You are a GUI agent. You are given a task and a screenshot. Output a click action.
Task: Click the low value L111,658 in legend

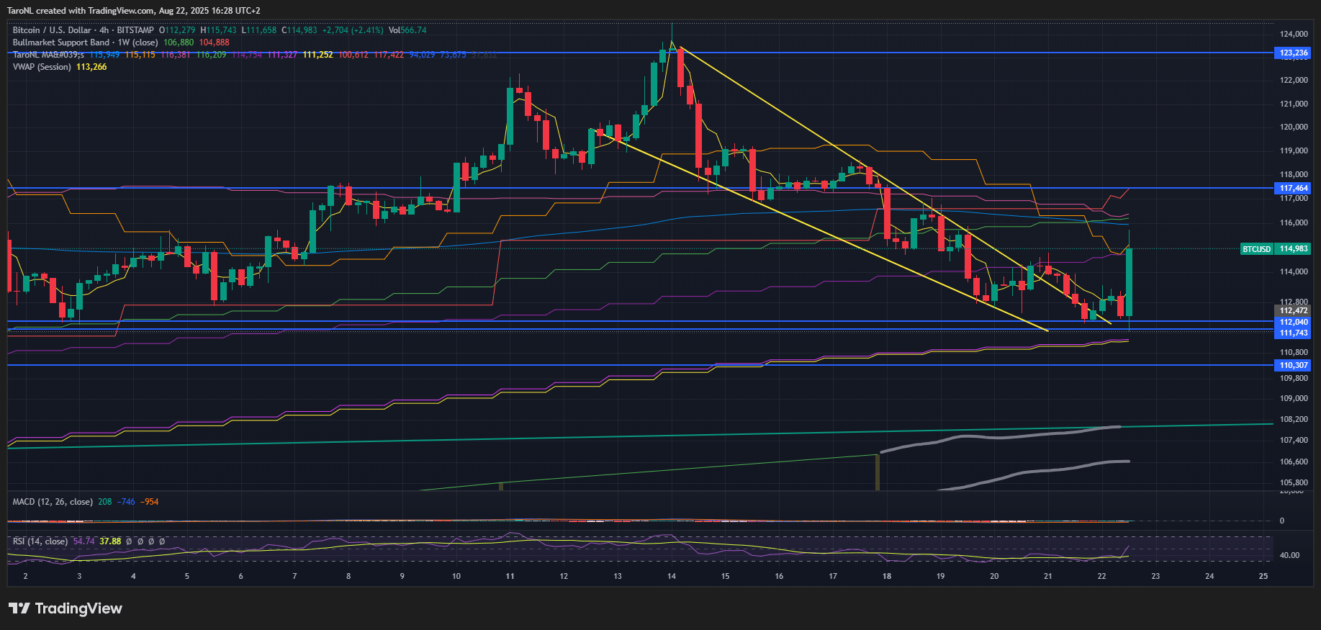[259, 30]
